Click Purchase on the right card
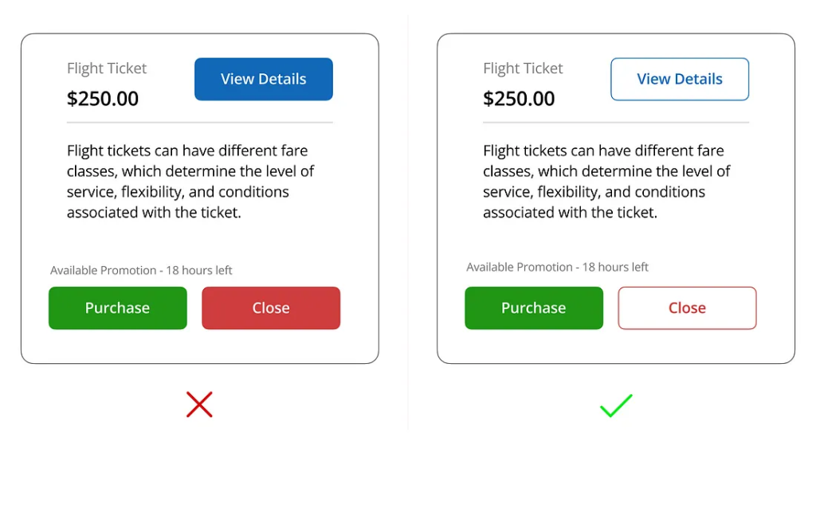This screenshot has width=816, height=524. pyautogui.click(x=533, y=308)
